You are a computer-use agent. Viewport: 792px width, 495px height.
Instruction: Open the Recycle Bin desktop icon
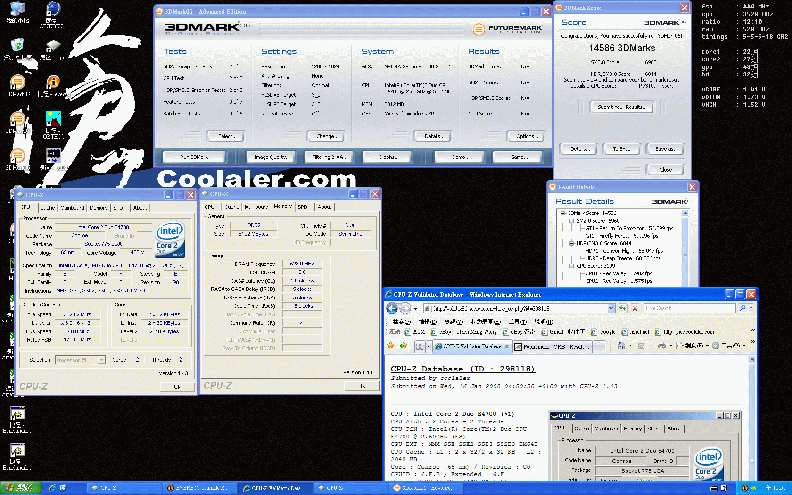click(x=17, y=49)
